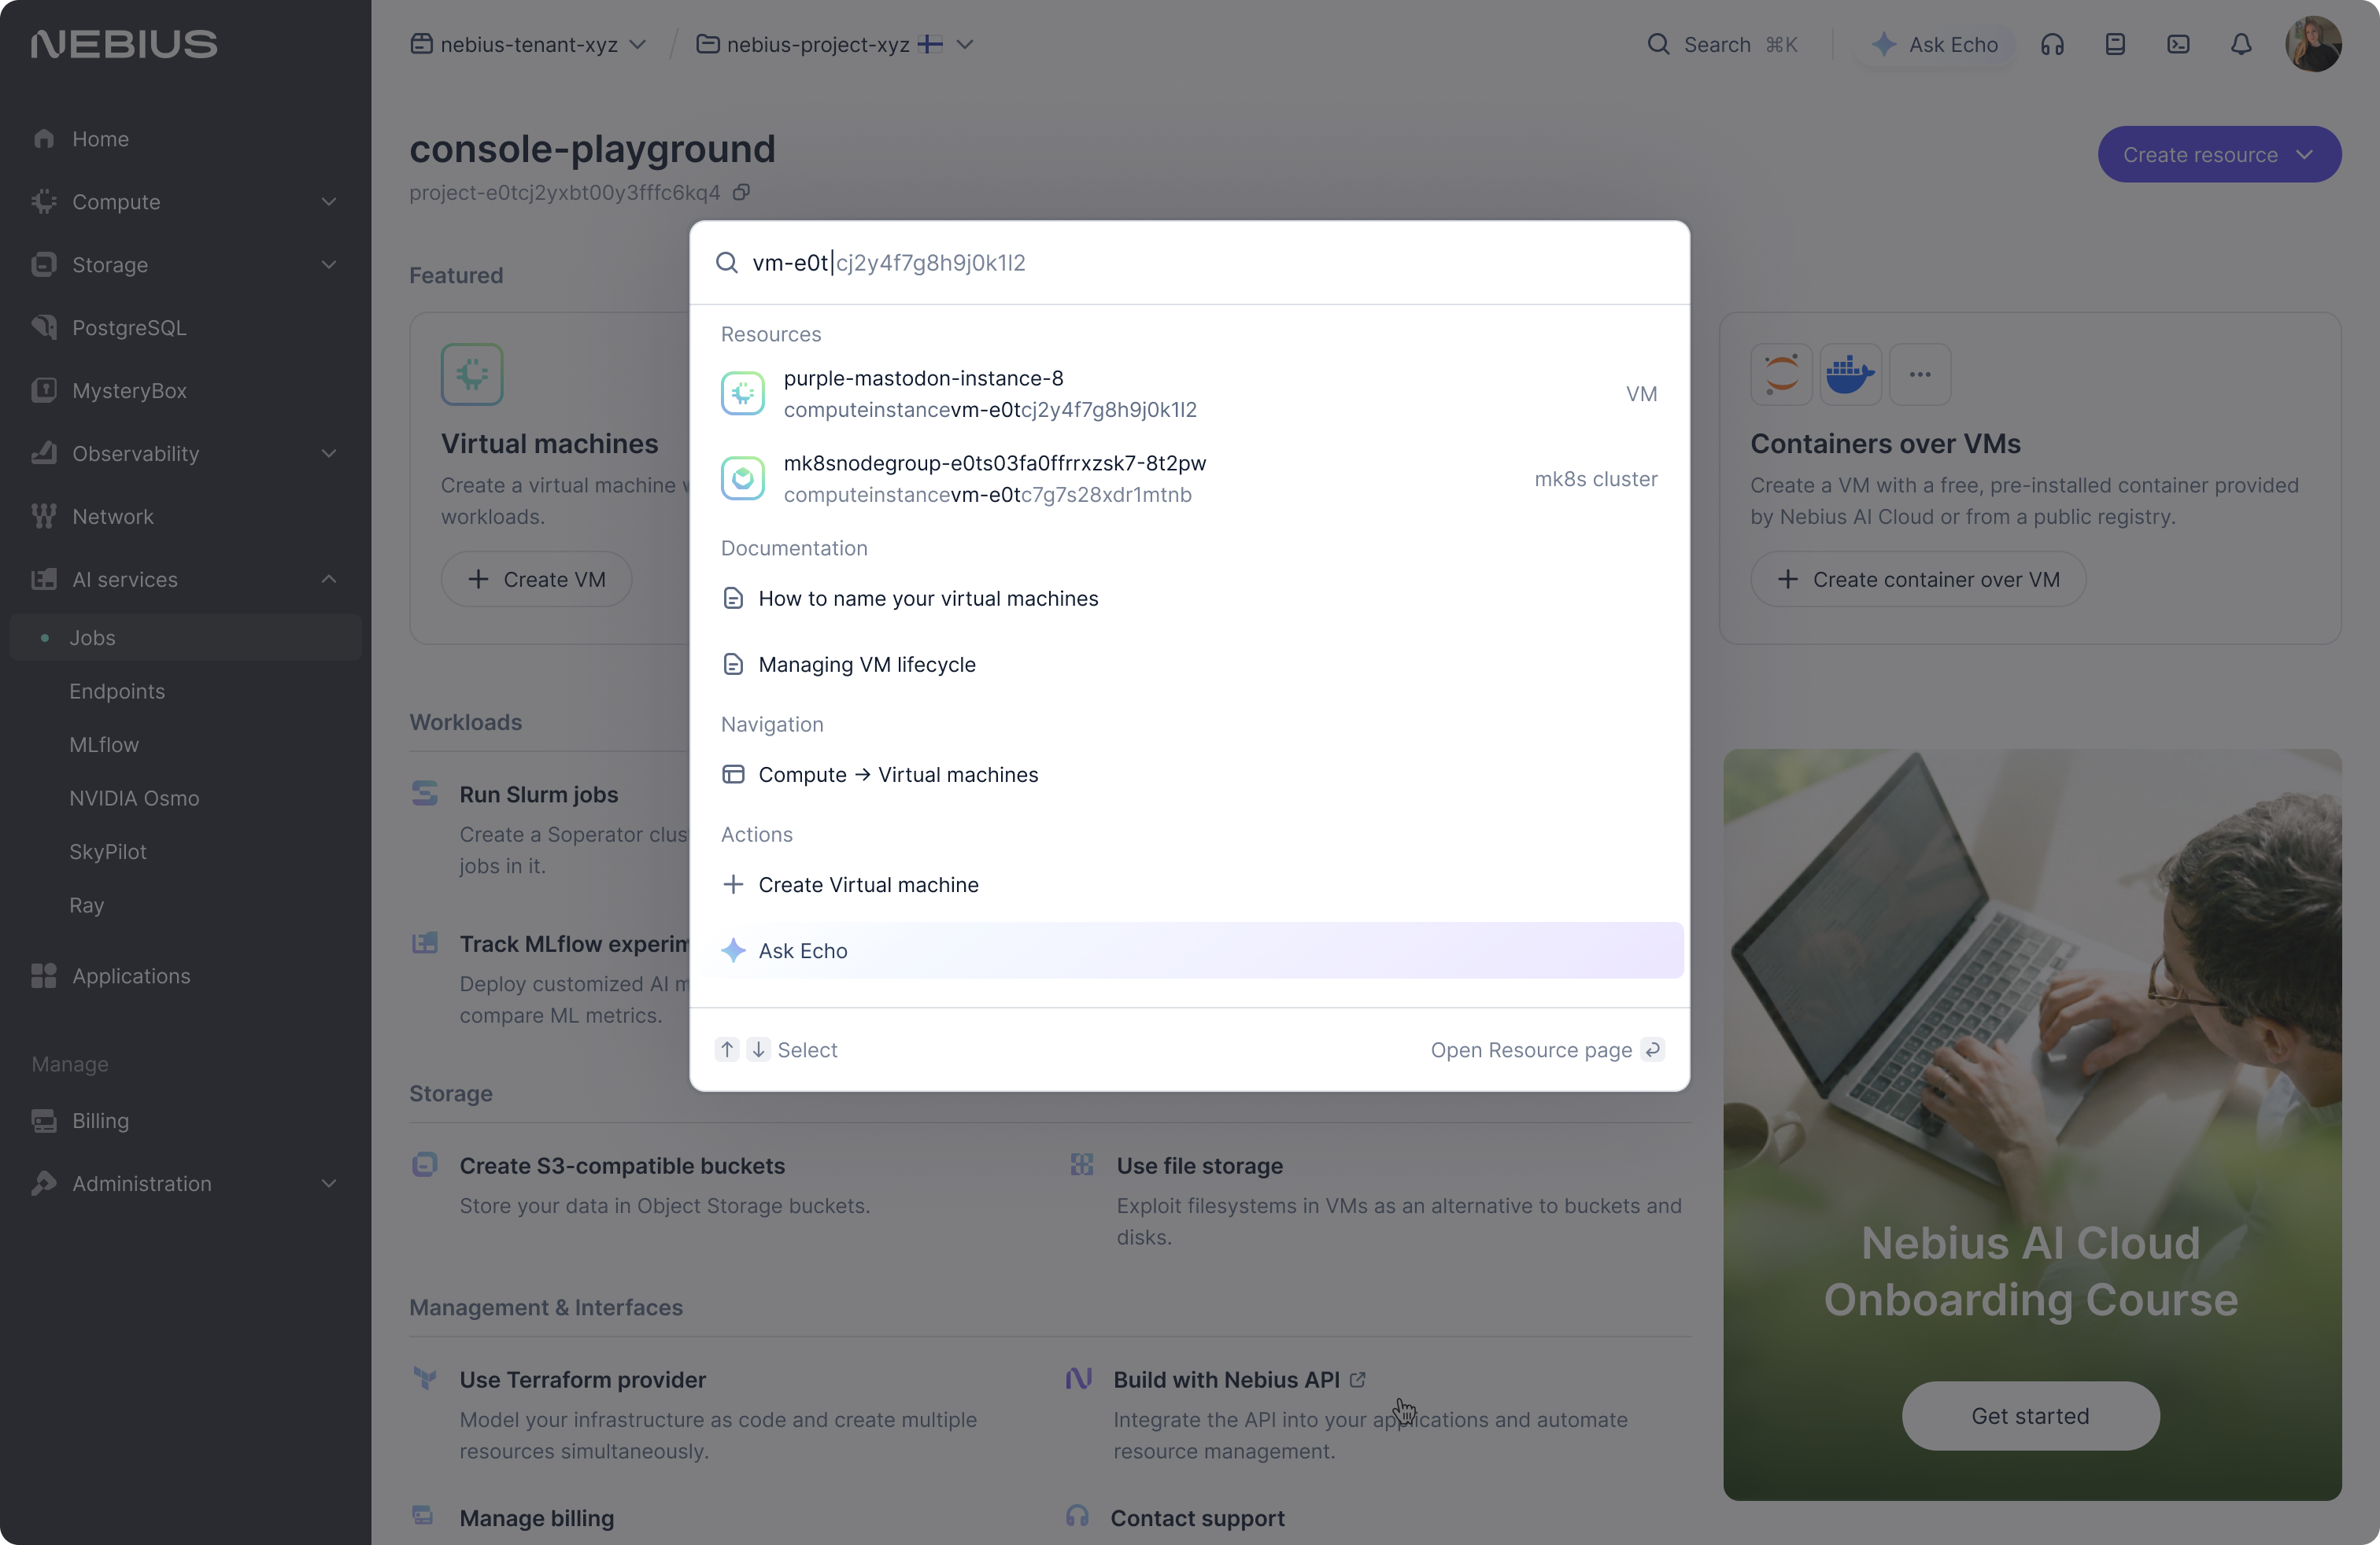
Task: Open 'How to name your virtual machines' doc
Action: pyautogui.click(x=1189, y=599)
